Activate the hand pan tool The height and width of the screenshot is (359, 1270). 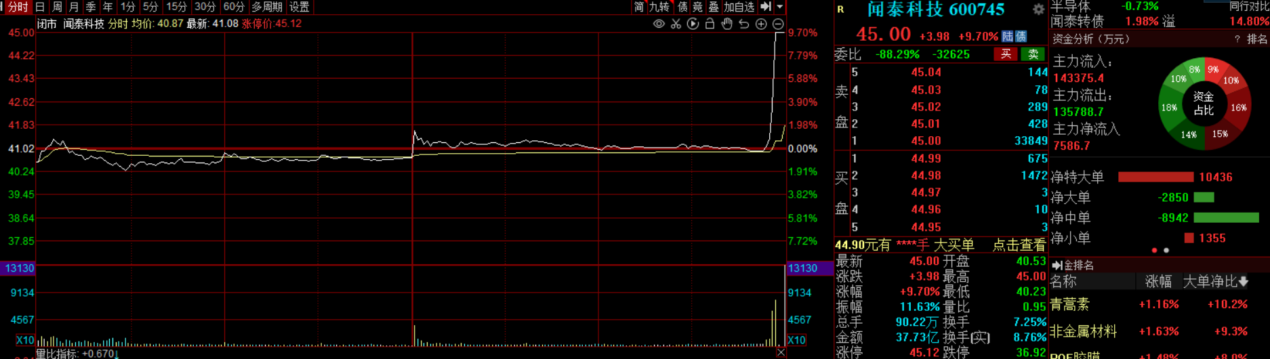pyautogui.click(x=726, y=24)
